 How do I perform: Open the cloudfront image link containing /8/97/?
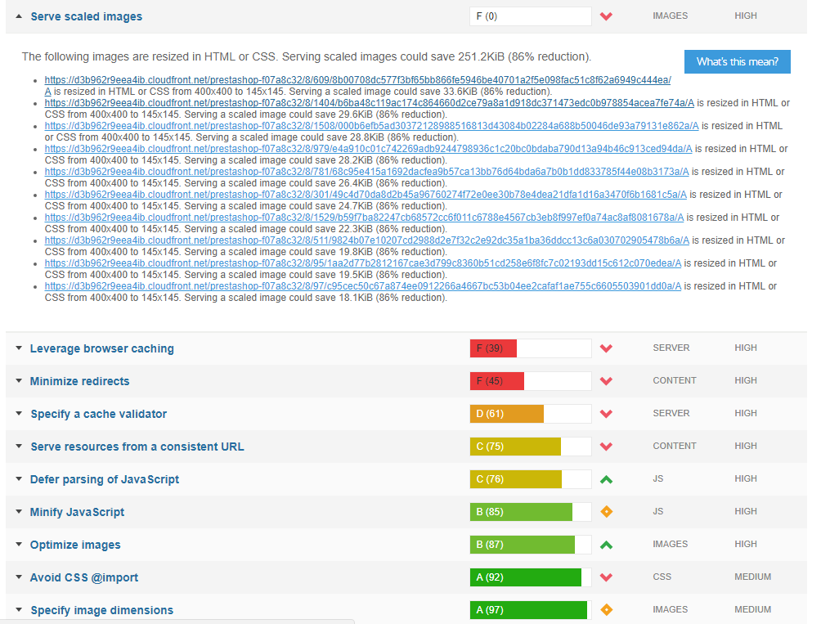click(363, 286)
